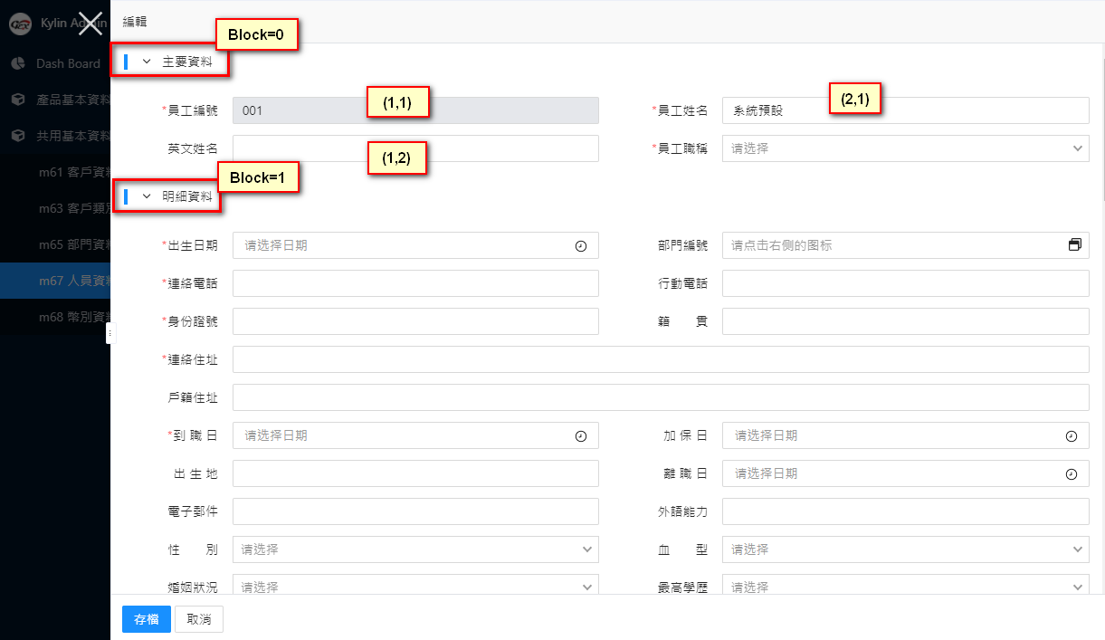
Task: Click the clock icon in 離職日 field
Action: click(1072, 474)
